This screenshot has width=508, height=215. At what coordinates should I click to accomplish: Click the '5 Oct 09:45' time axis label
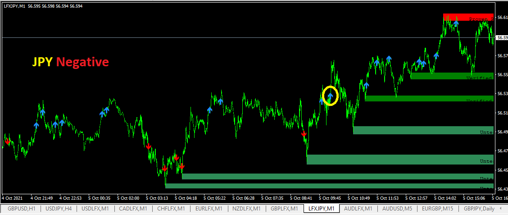330,198
